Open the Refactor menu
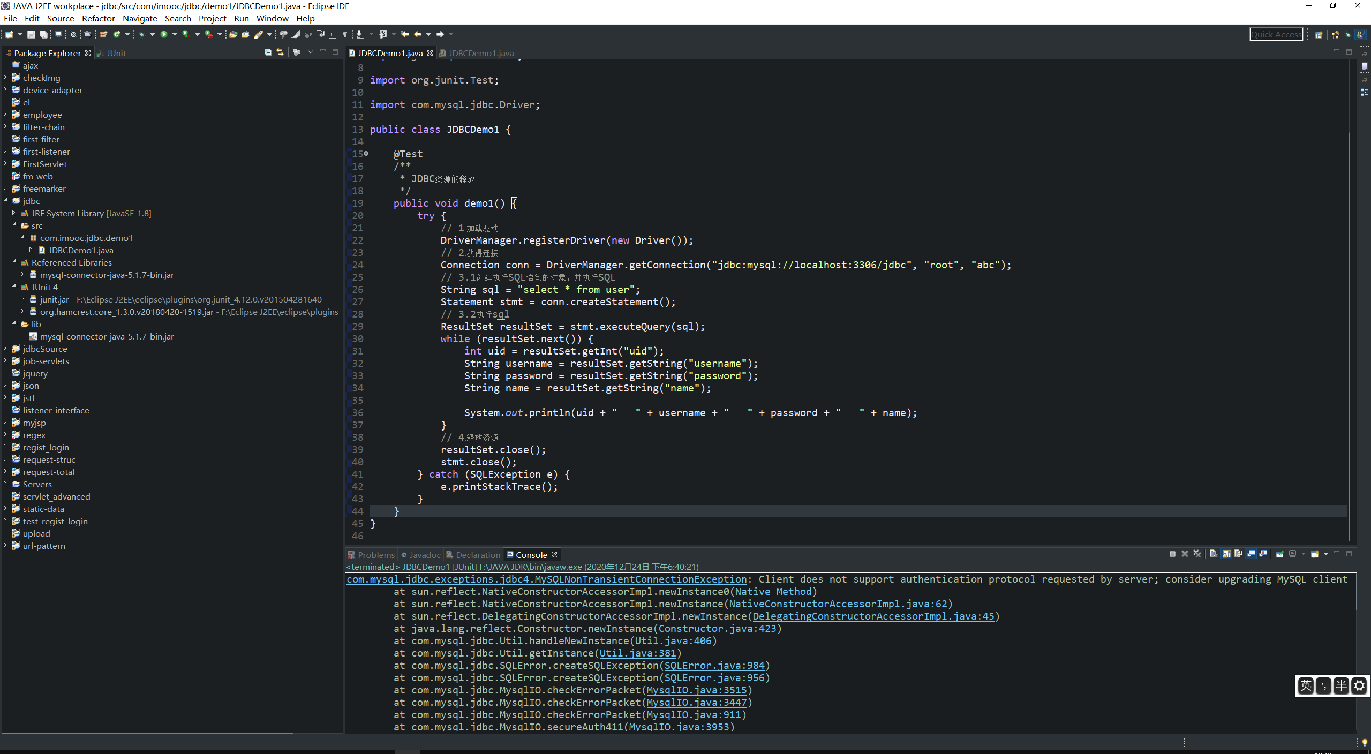Image resolution: width=1371 pixels, height=754 pixels. point(99,18)
